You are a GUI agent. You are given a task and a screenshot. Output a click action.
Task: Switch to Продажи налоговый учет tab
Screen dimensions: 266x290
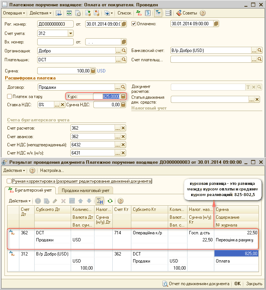(x=85, y=190)
